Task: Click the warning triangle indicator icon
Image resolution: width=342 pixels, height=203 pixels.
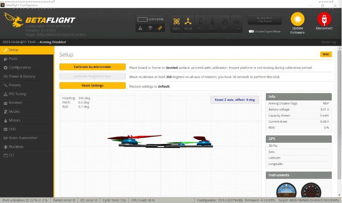Action: coord(141,28)
